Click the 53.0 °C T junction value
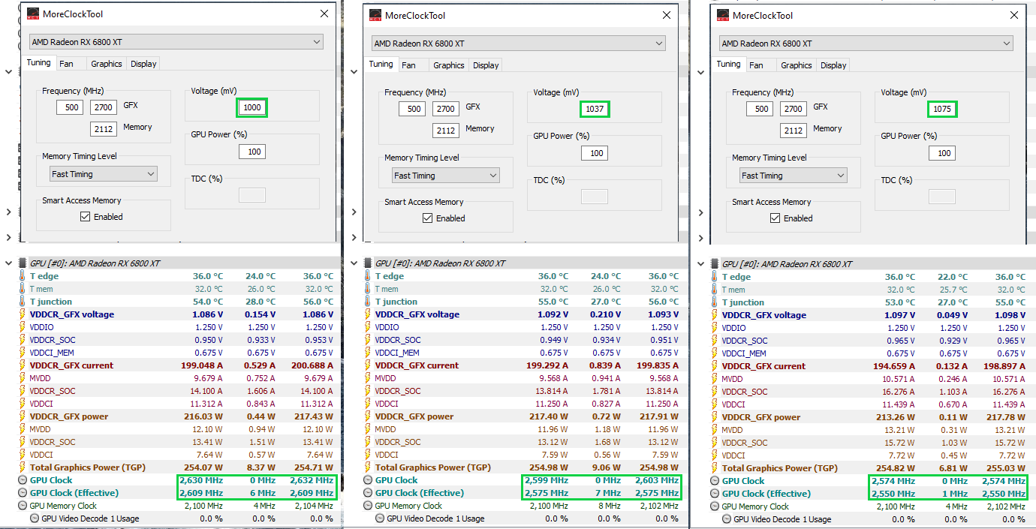Image resolution: width=1036 pixels, height=529 pixels. tap(901, 302)
